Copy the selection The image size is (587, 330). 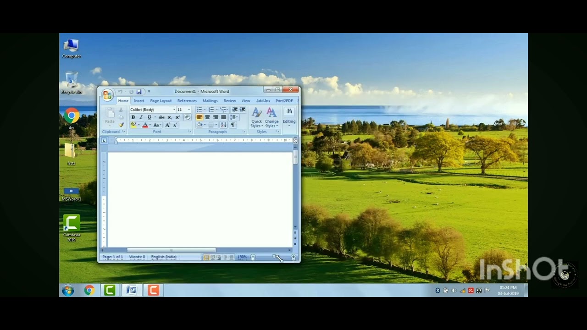pos(121,117)
